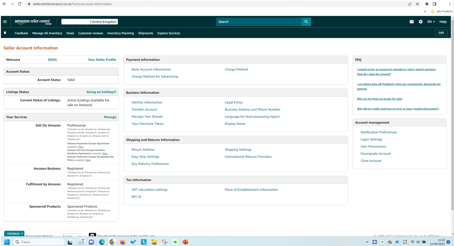This screenshot has width=454, height=246.
Task: Open International Returns Providers link
Action: [x=248, y=157]
